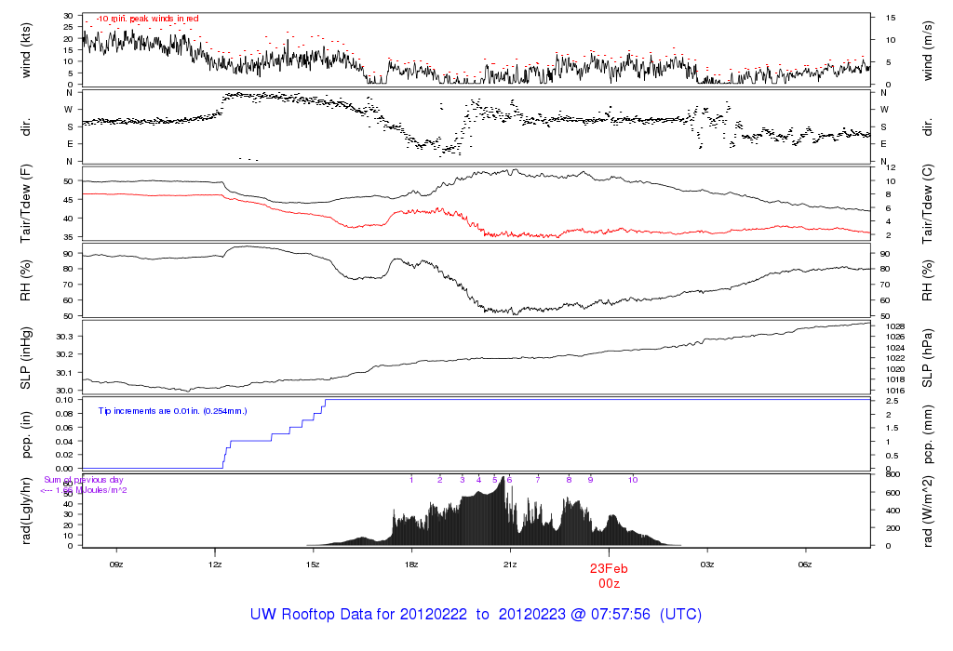Click the '1016' tick on SLP hPa axis
Viewport: 953px width, 651px height.
895,392
